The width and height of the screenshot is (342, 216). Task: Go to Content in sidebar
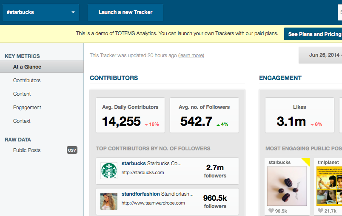[22, 94]
